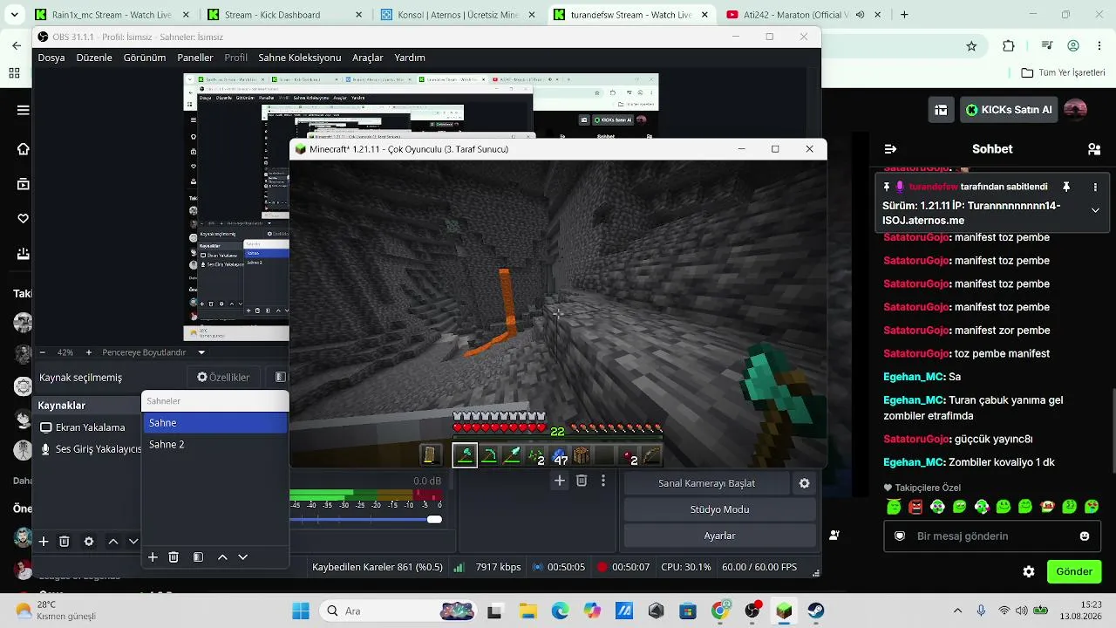Open Kick user profile avatar
This screenshot has height=628, width=1116.
coord(1075,110)
